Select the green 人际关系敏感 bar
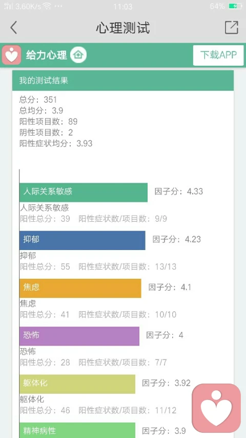The image size is (246, 438). (x=84, y=192)
